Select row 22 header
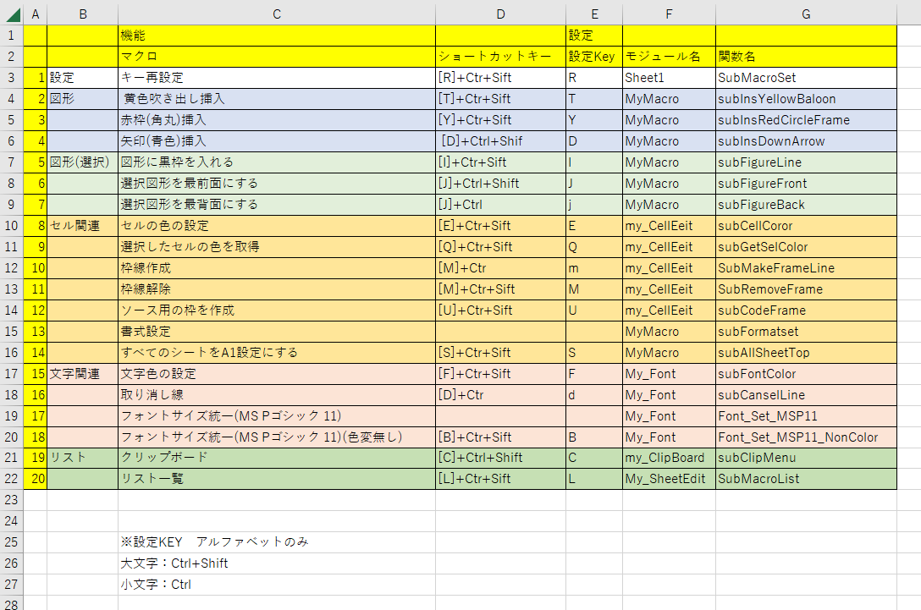The image size is (921, 610). coord(11,479)
